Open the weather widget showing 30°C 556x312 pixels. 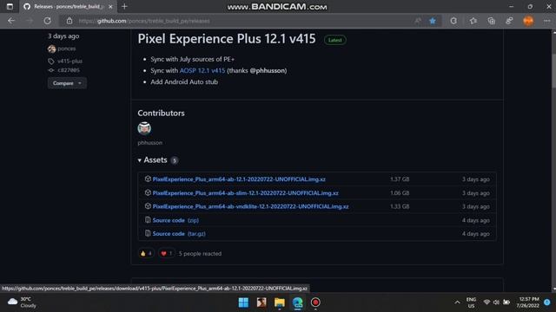pos(22,302)
